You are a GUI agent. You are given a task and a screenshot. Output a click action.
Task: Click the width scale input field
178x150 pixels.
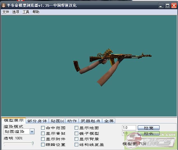(x=129, y=128)
